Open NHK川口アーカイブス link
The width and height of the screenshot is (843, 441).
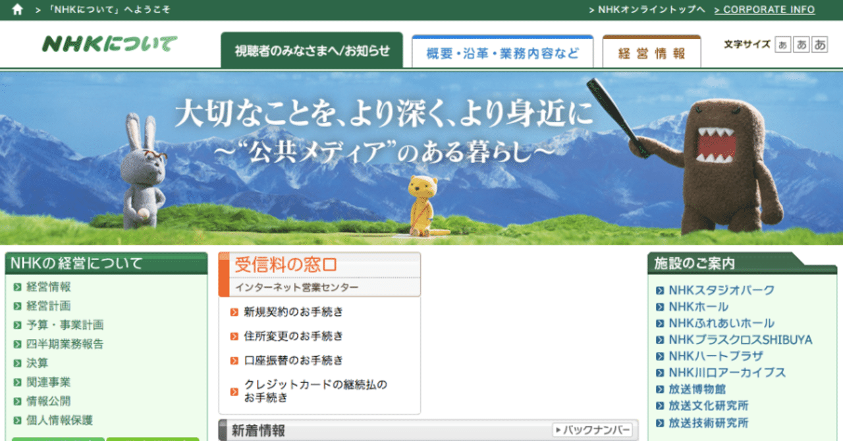click(727, 373)
